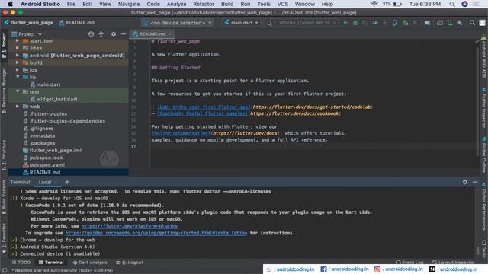The width and height of the screenshot is (488, 274).
Task: Click the Wi-Fi menu bar icon
Action: (374, 4)
